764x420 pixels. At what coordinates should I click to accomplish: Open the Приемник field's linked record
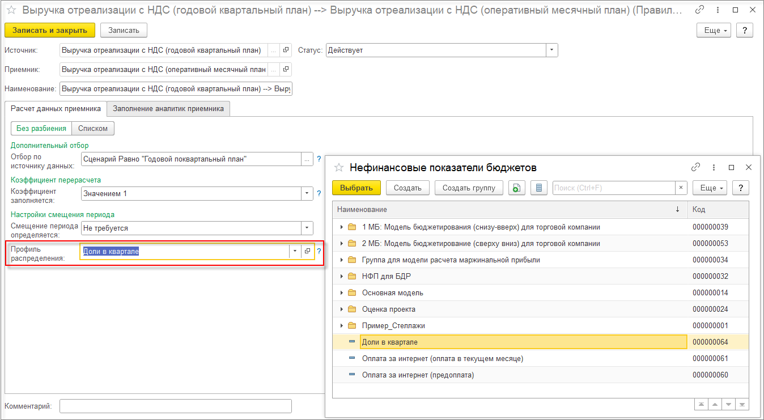(286, 70)
